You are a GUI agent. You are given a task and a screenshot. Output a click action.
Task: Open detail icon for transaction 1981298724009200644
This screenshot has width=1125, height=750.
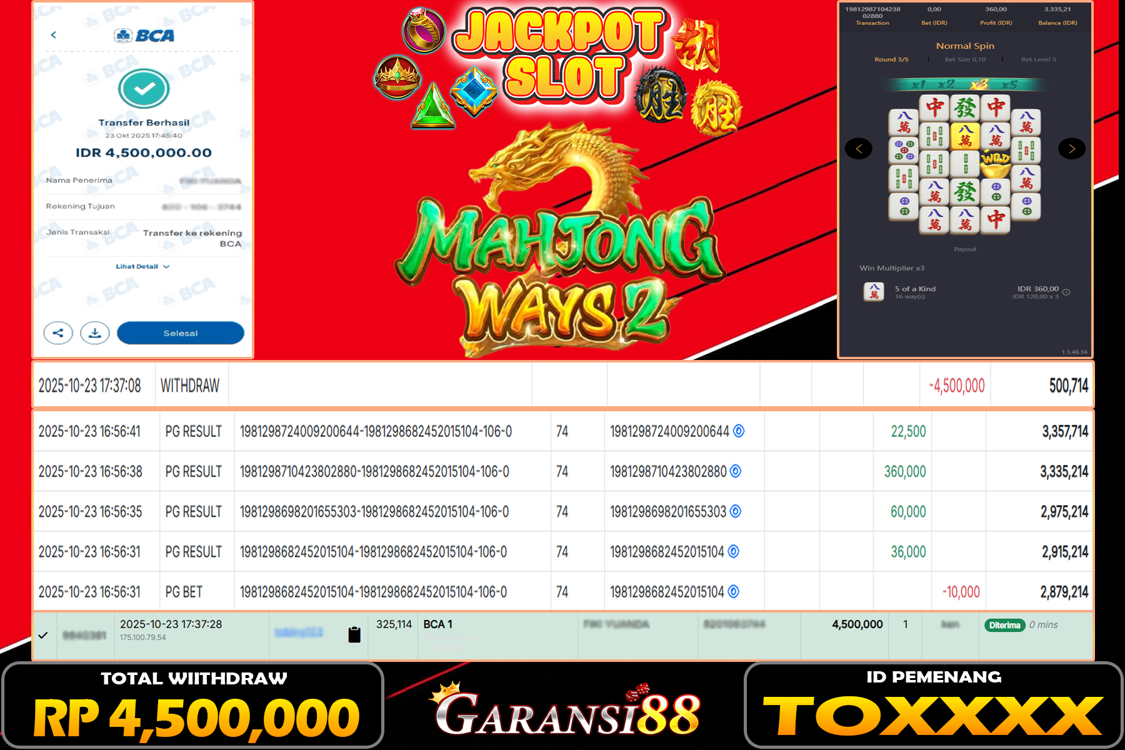[739, 431]
